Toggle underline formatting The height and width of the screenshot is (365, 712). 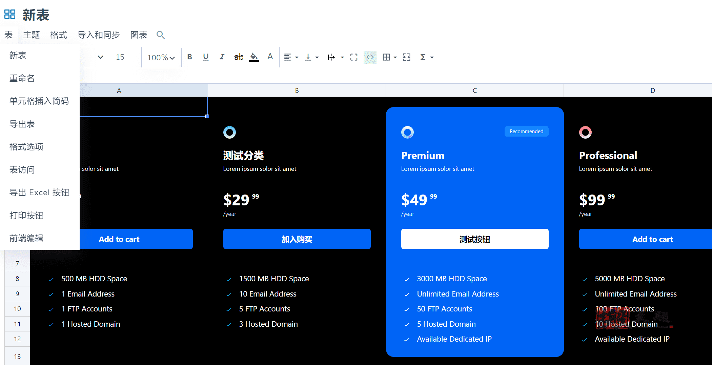(x=206, y=57)
